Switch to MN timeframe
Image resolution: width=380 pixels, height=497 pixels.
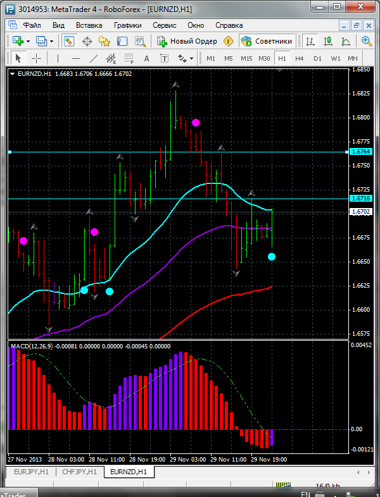(353, 59)
